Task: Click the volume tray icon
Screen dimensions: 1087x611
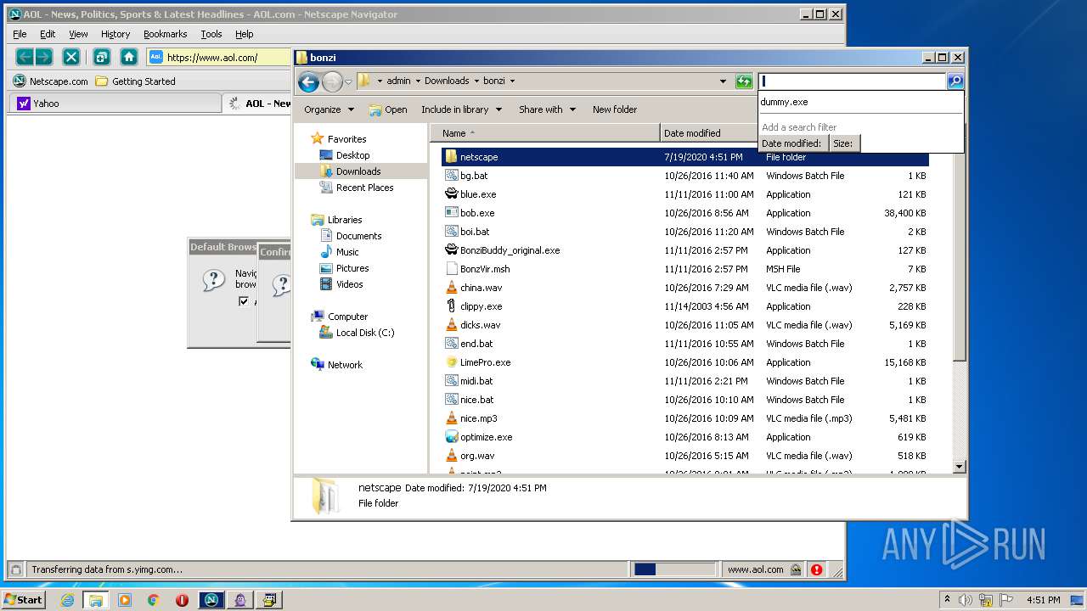Action: (966, 600)
